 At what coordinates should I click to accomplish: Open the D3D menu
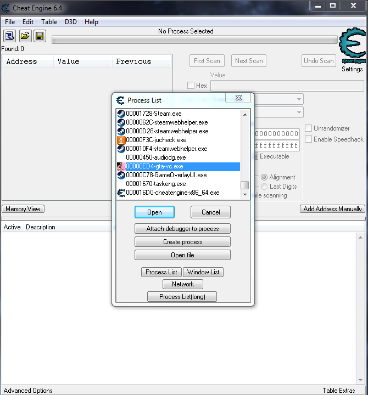pos(71,22)
